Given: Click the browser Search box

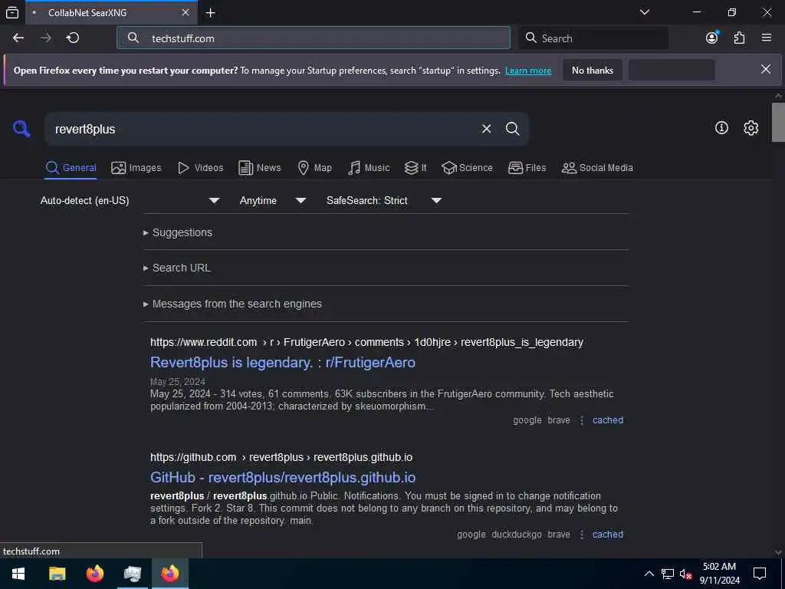Looking at the screenshot, I should (594, 38).
